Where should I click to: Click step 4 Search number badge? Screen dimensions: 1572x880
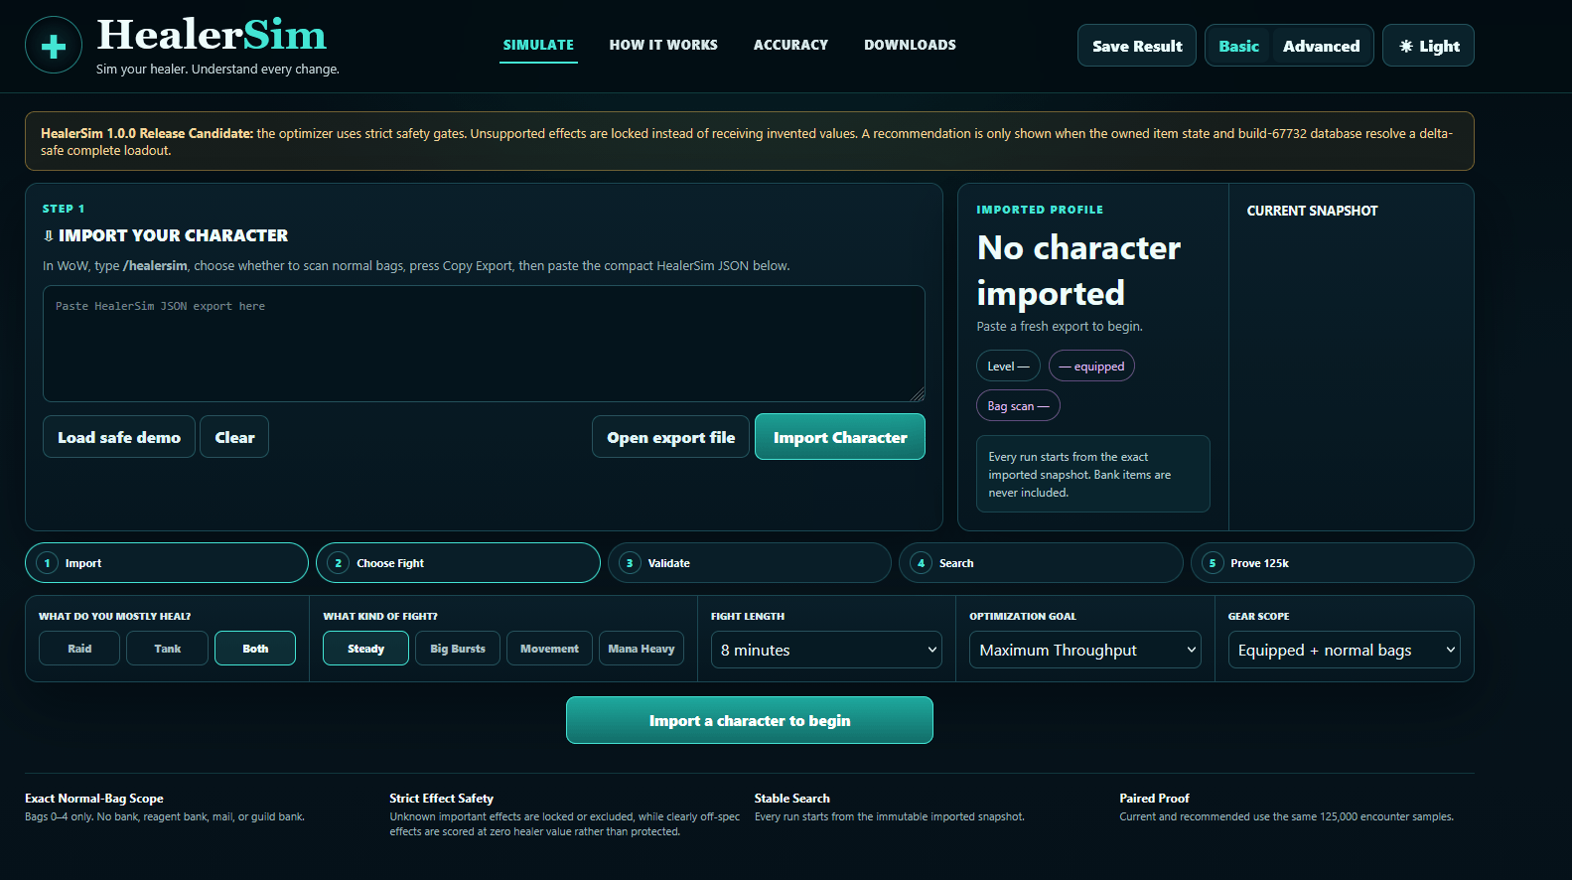(922, 563)
